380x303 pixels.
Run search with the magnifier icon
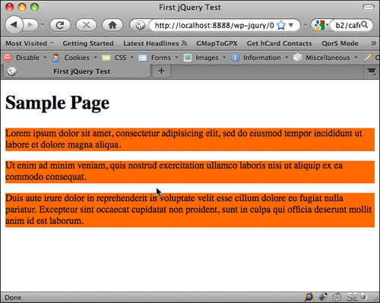click(x=365, y=25)
